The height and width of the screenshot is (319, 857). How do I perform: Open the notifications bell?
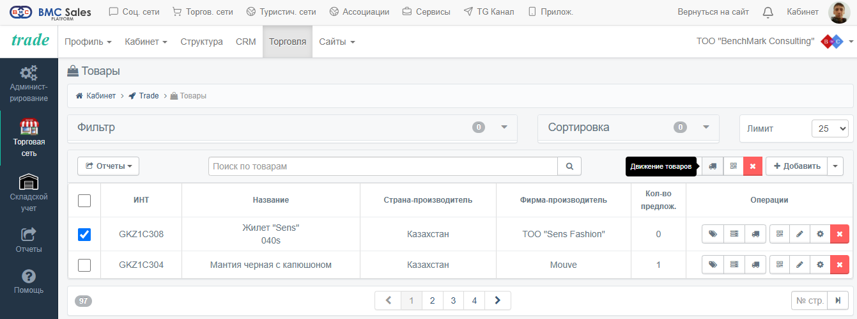point(768,12)
